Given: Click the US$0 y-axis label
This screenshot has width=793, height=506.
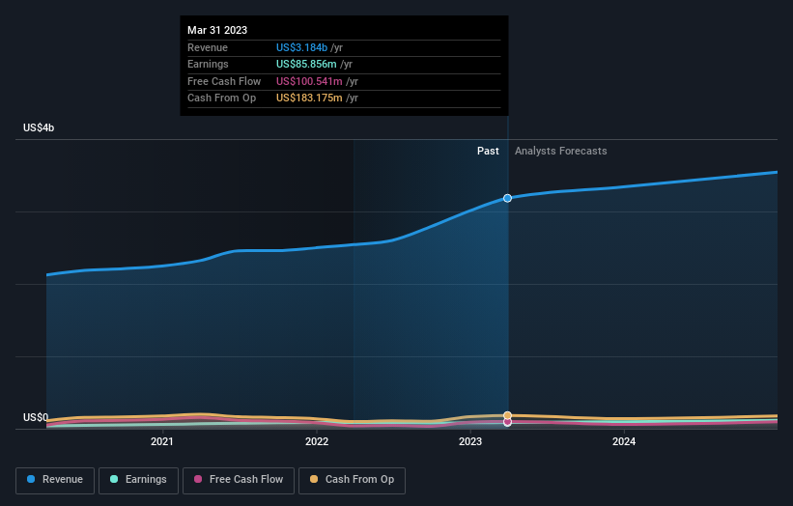Looking at the screenshot, I should (x=36, y=417).
